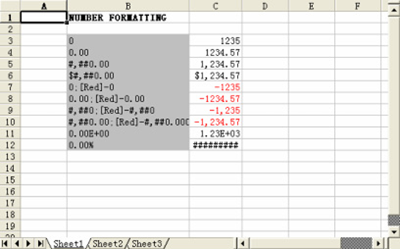Select cell showing $1,234.57

[216, 75]
